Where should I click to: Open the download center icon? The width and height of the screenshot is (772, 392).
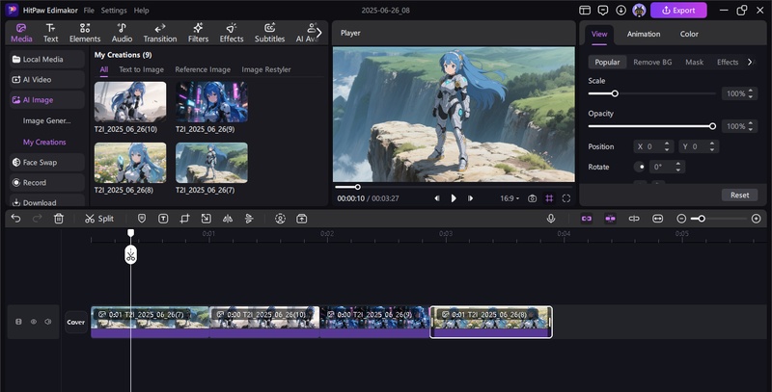click(x=620, y=11)
